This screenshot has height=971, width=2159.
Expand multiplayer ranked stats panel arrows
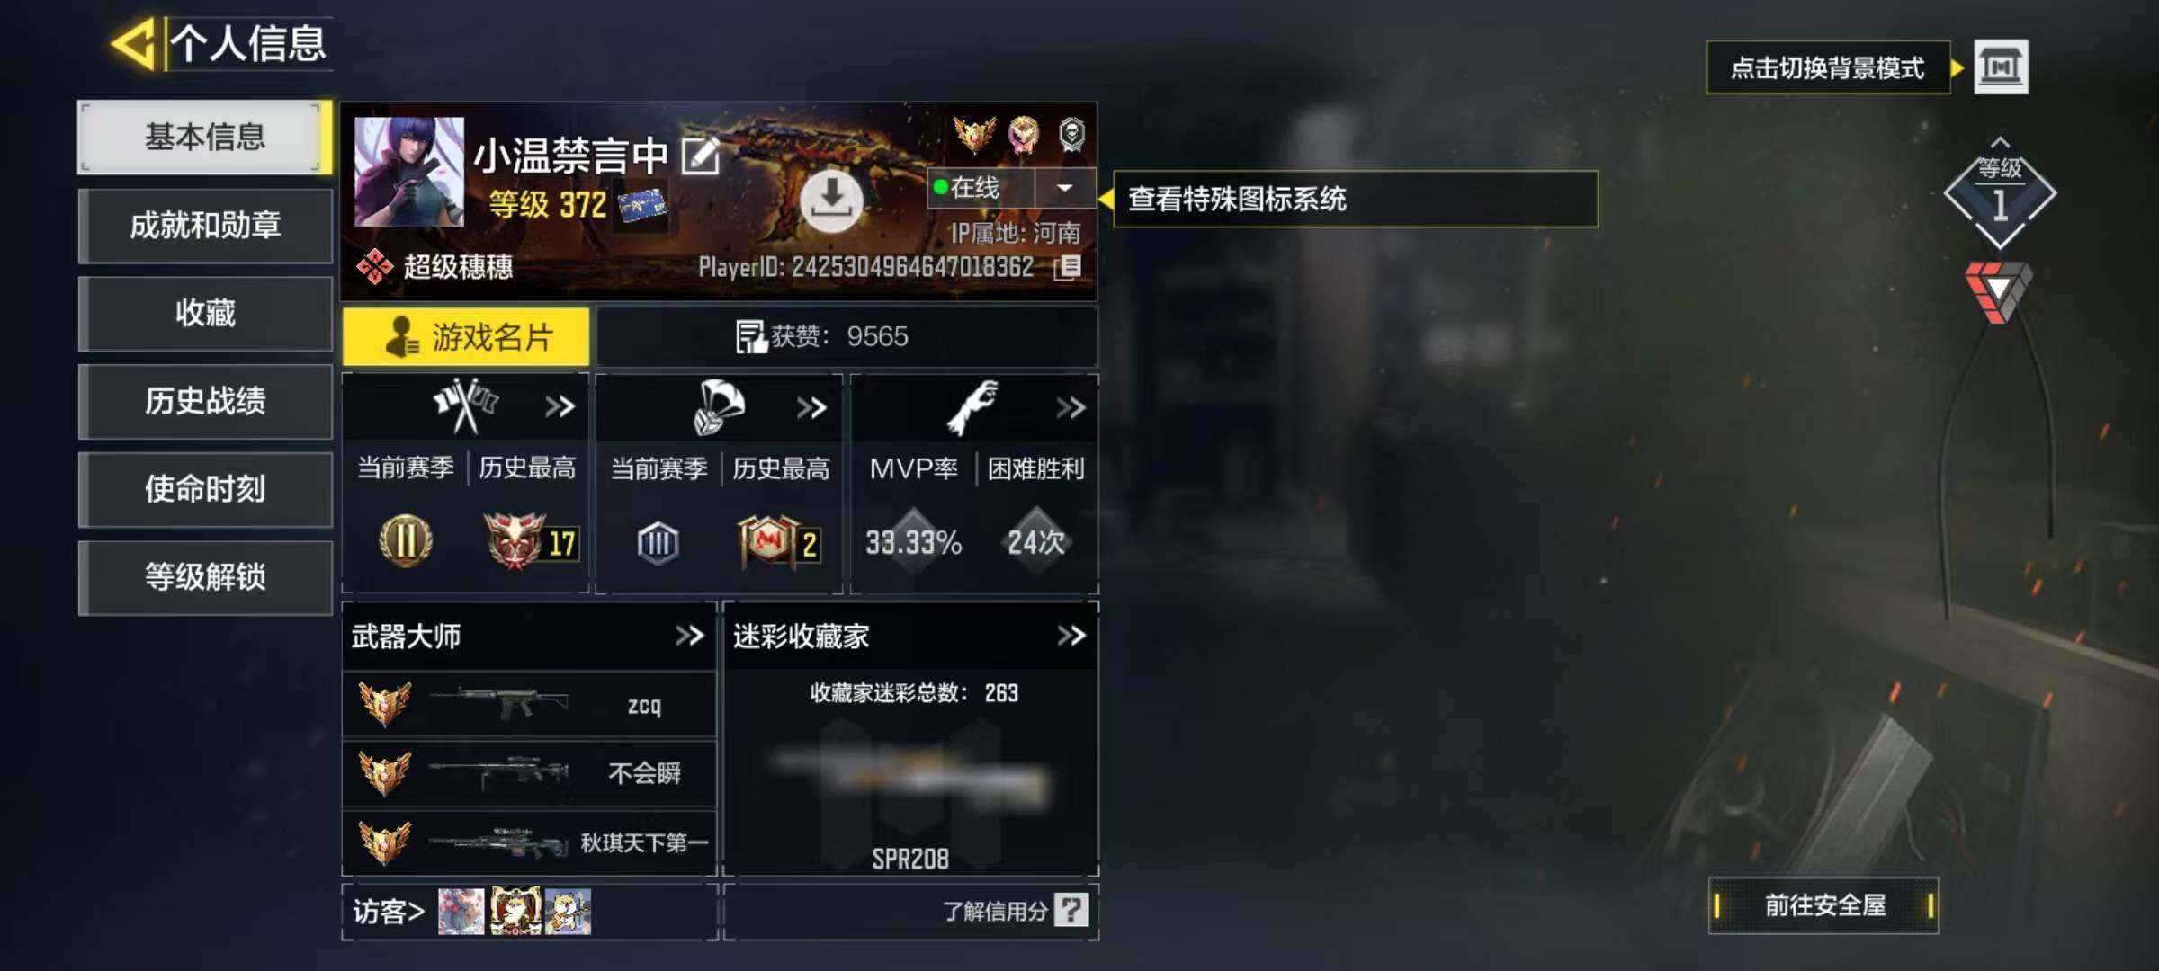click(x=559, y=407)
